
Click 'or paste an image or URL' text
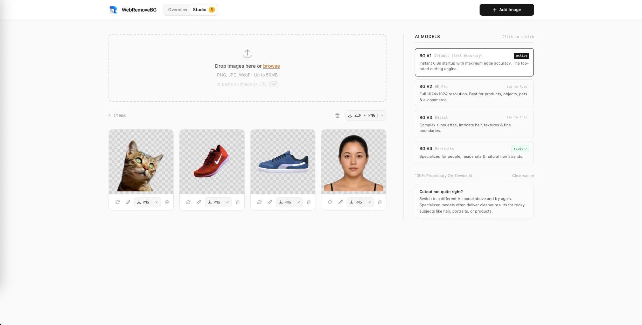(242, 84)
